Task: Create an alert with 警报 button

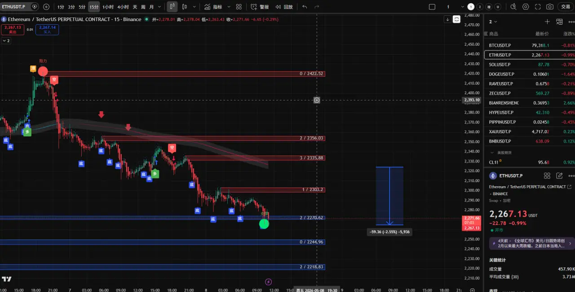Action: tap(260, 7)
